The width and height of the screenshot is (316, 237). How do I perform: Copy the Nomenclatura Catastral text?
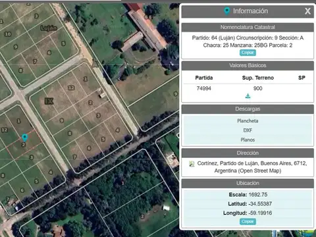click(x=248, y=53)
